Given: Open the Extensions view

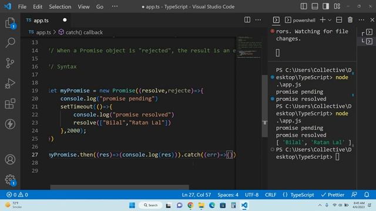Looking at the screenshot, I should click(10, 104).
